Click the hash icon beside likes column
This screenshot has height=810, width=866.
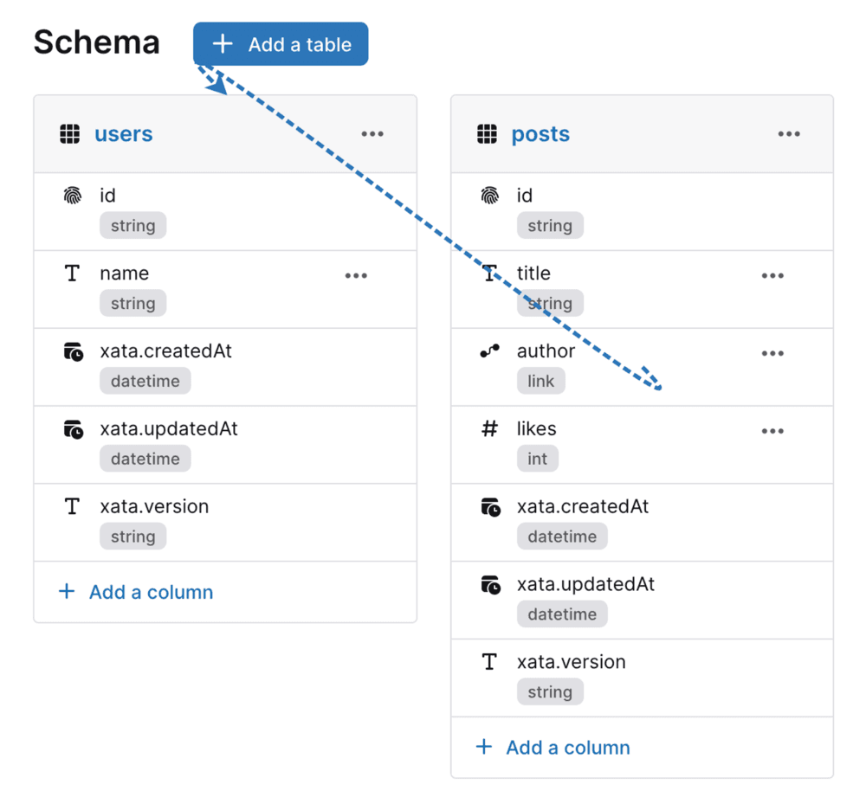[489, 428]
